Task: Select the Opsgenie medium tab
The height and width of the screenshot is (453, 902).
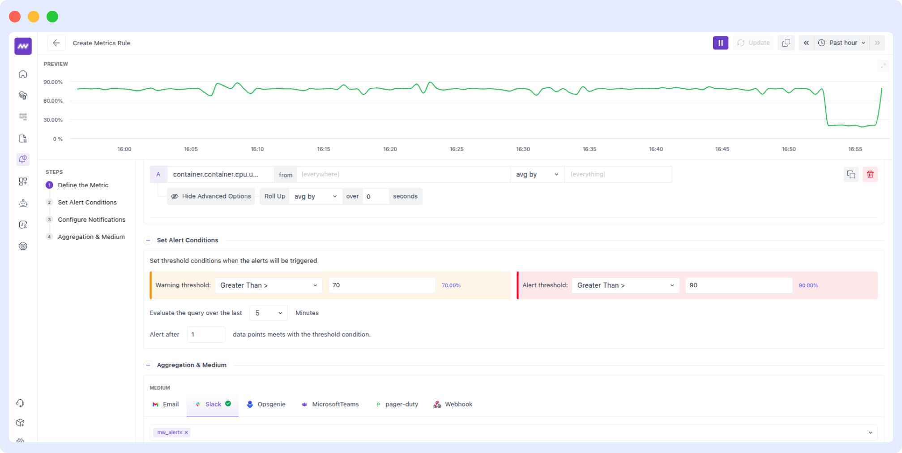Action: pyautogui.click(x=266, y=404)
